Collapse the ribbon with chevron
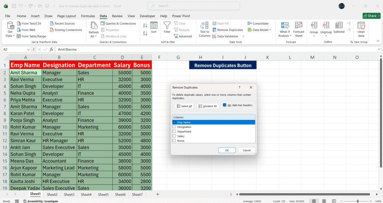The image size is (383, 203). click(378, 41)
